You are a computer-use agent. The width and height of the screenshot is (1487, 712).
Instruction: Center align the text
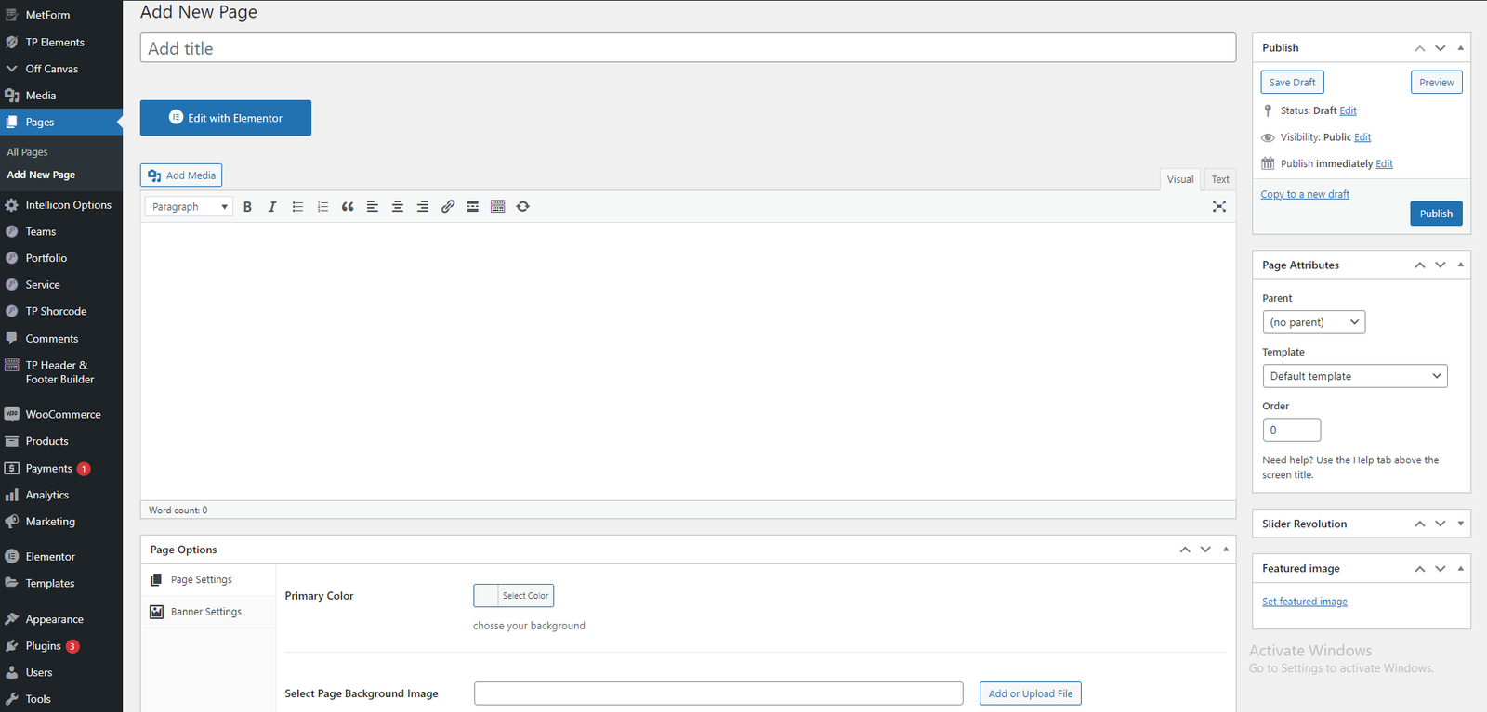[x=397, y=207]
